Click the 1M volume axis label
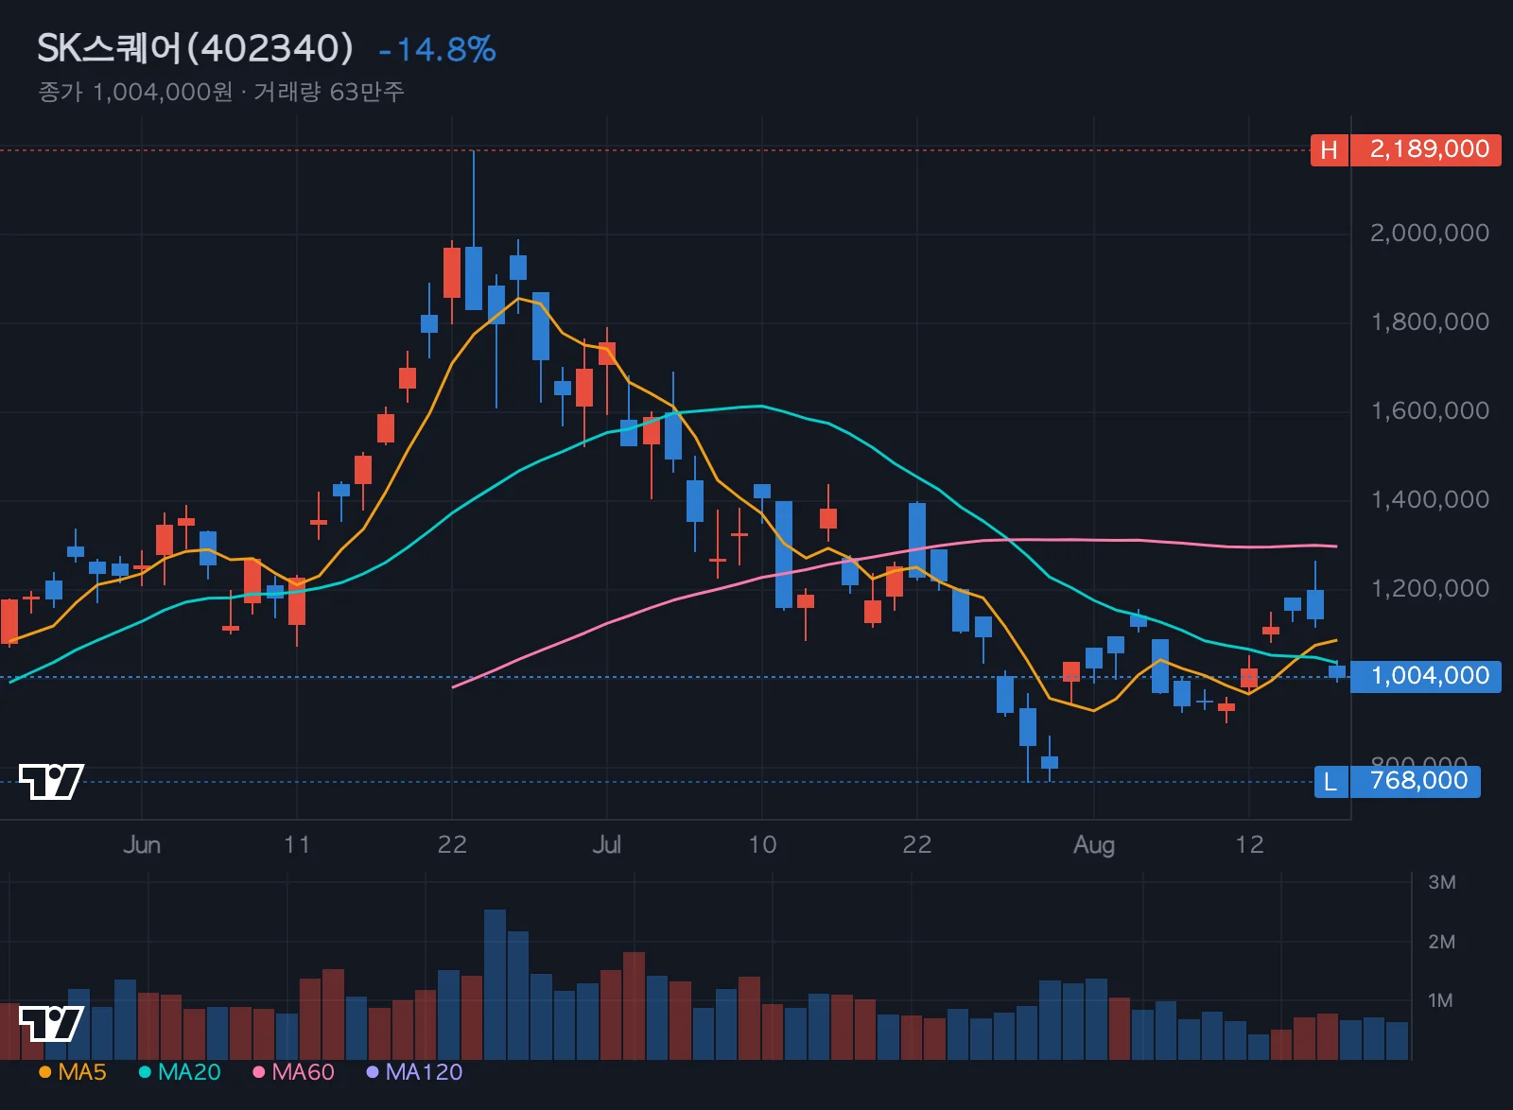1513x1110 pixels. pyautogui.click(x=1441, y=1001)
